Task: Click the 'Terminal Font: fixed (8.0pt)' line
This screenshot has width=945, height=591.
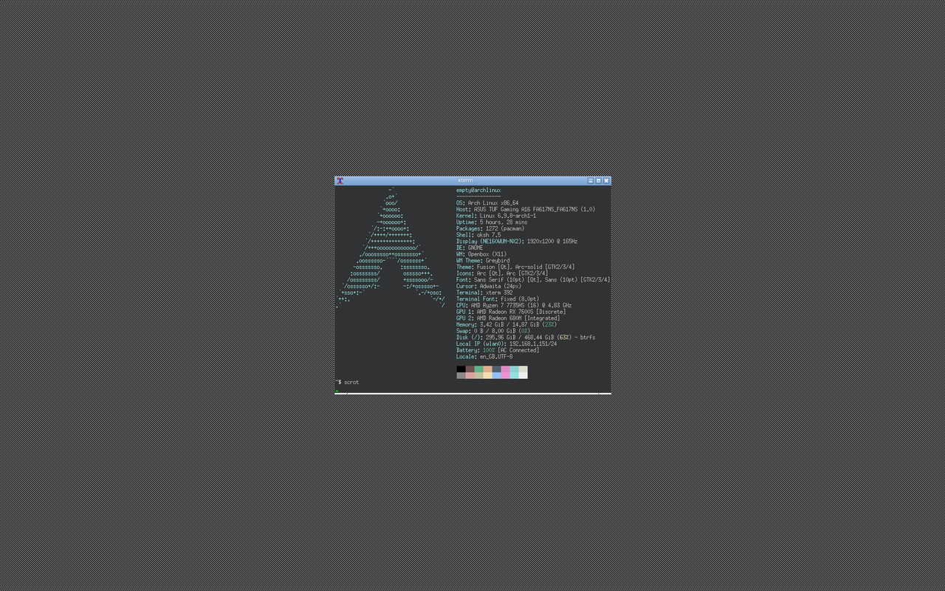Action: 498,298
